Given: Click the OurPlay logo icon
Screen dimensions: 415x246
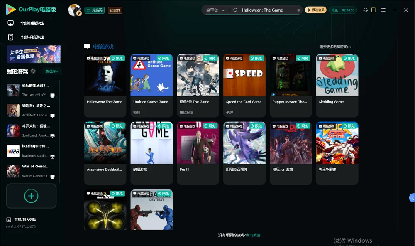Looking at the screenshot, I should pos(11,10).
